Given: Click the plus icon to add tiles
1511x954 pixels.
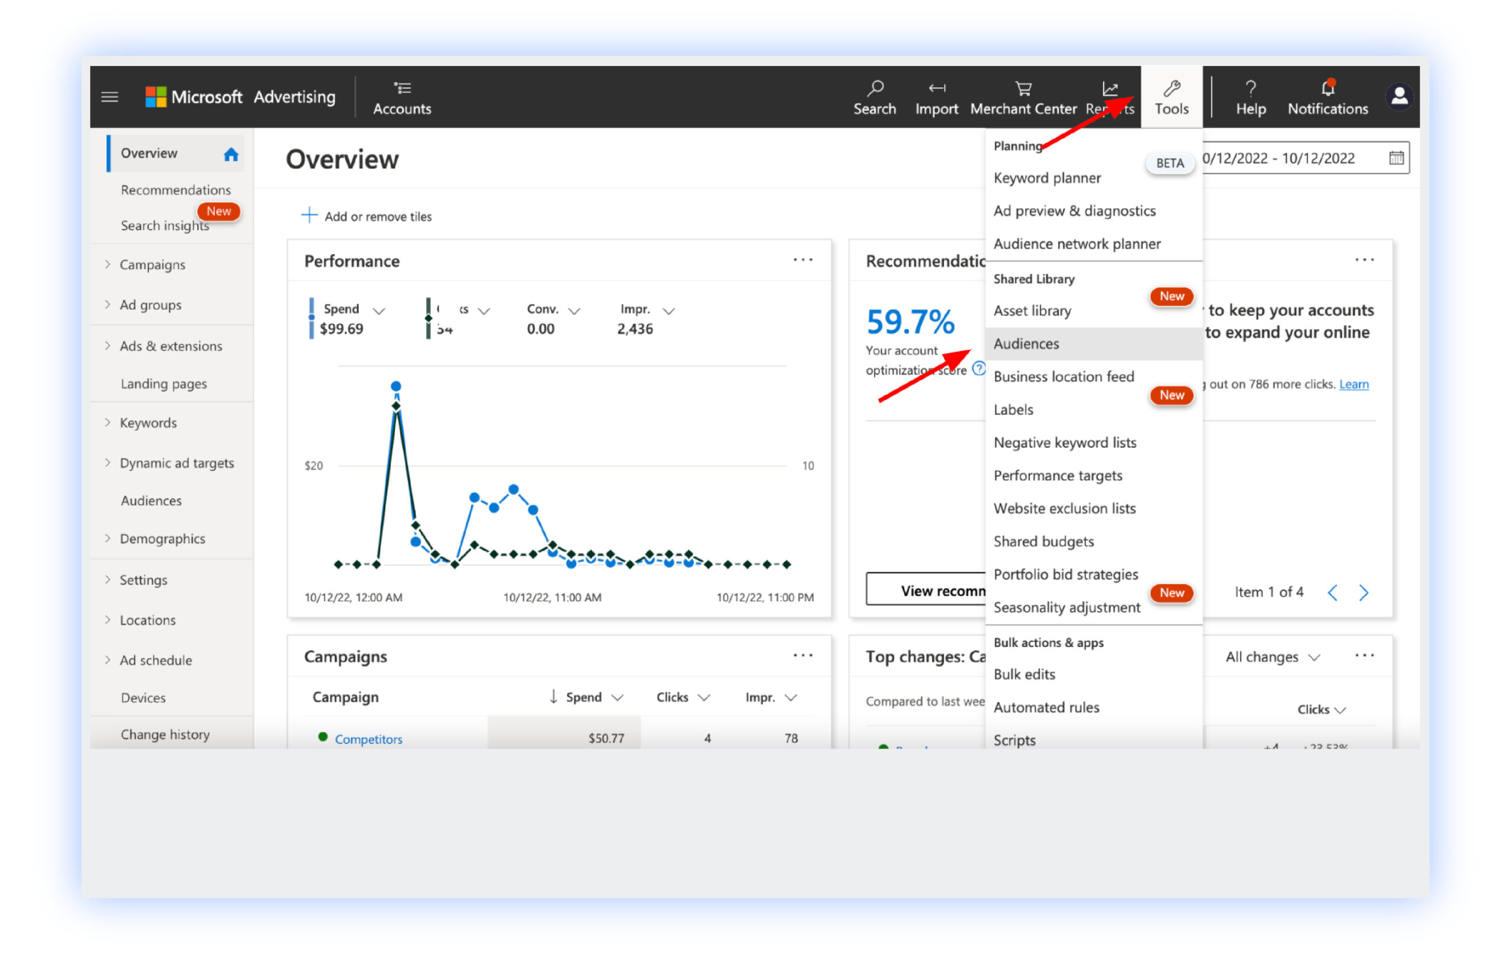Looking at the screenshot, I should pos(309,216).
